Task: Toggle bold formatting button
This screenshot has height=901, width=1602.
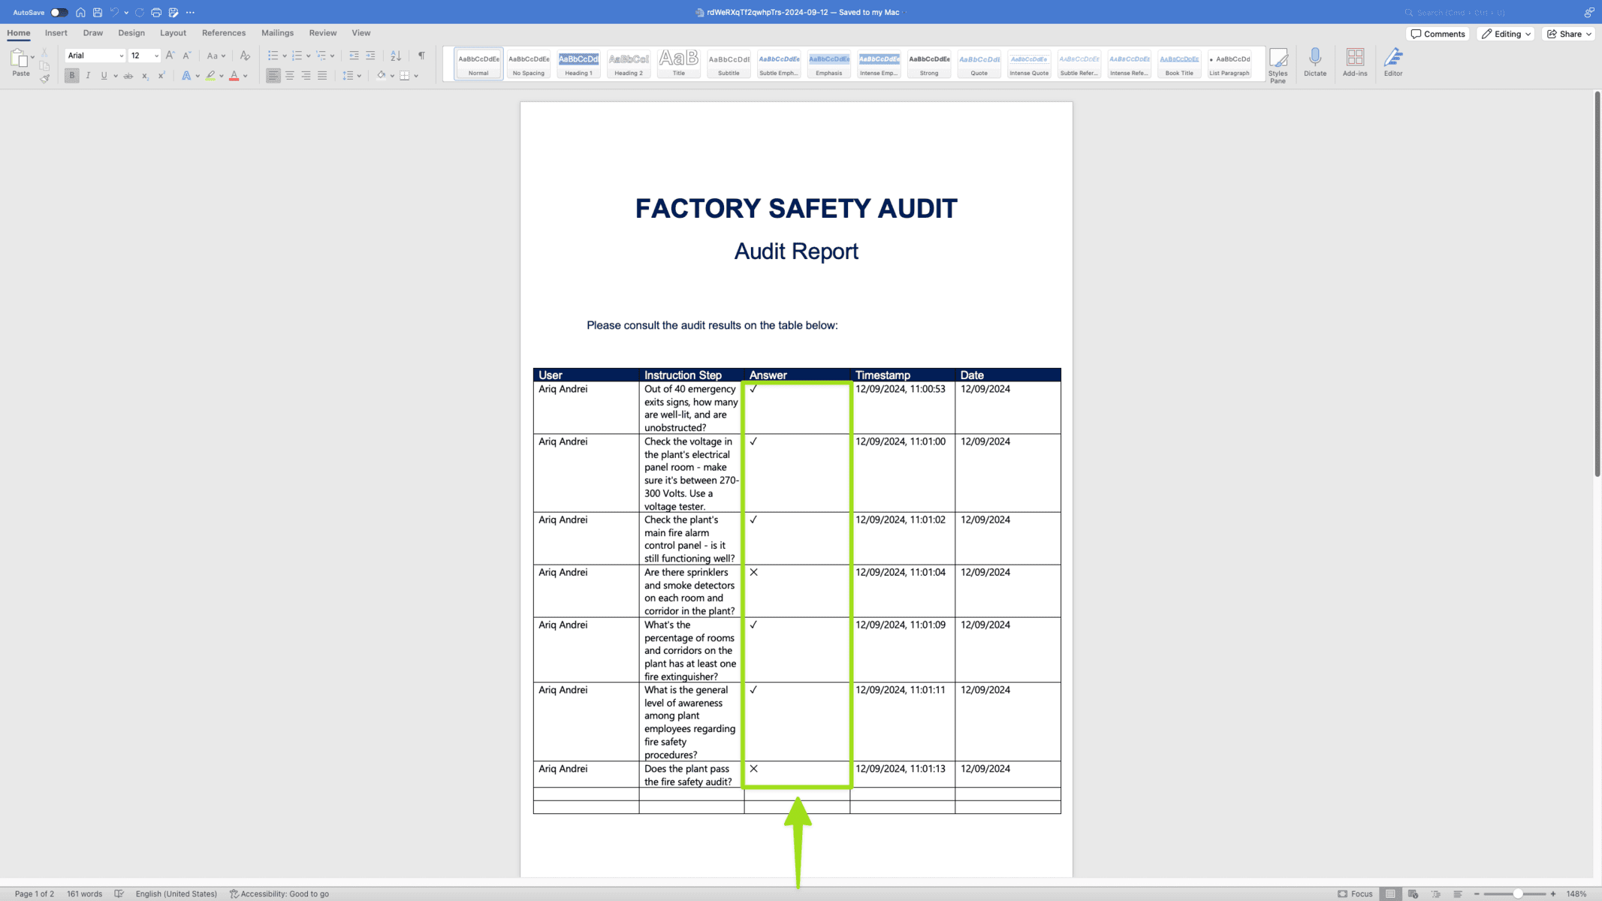Action: (72, 76)
